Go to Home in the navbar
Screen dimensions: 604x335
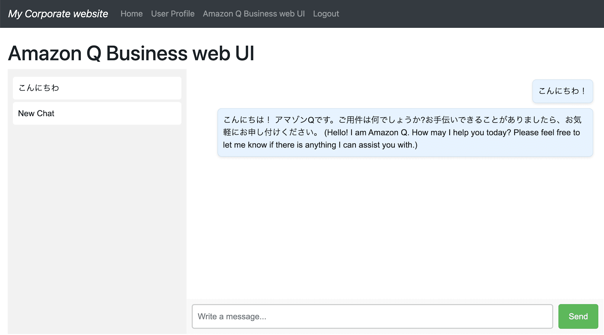[x=132, y=14]
